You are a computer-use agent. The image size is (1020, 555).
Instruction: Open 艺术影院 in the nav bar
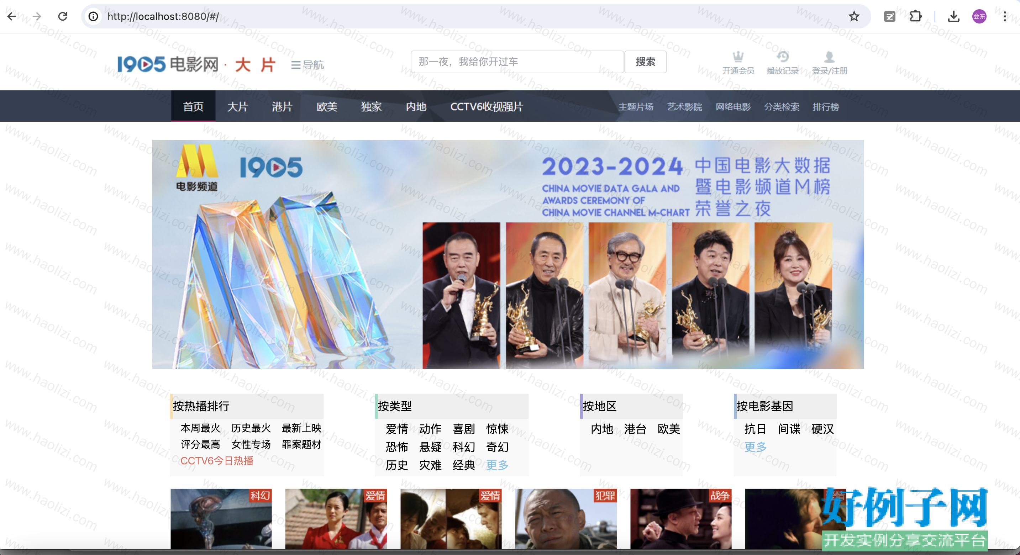[x=685, y=107]
